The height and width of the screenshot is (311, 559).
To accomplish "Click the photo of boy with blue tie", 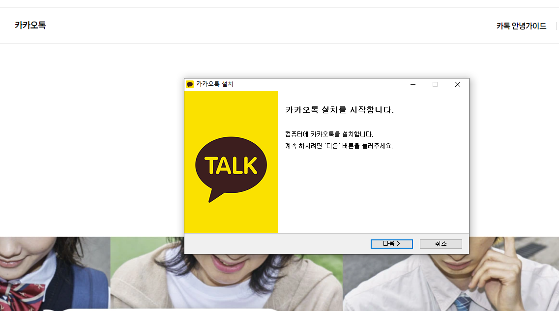I will (451, 283).
